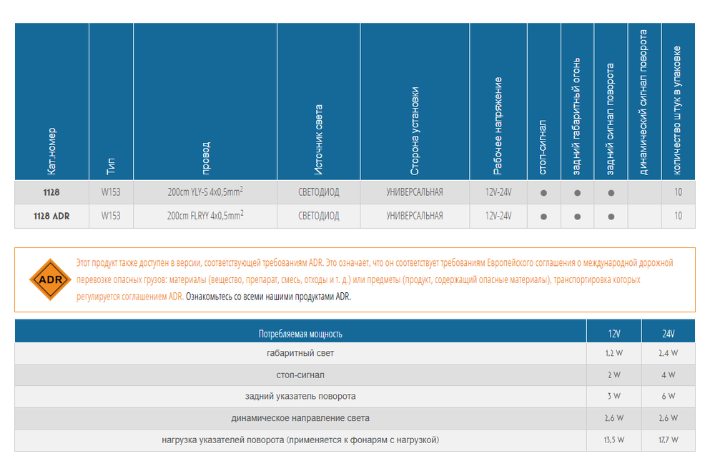This screenshot has height=466, width=715.
Task: Click 12V value '2,6 W' for динамическое направление
Action: 613,418
